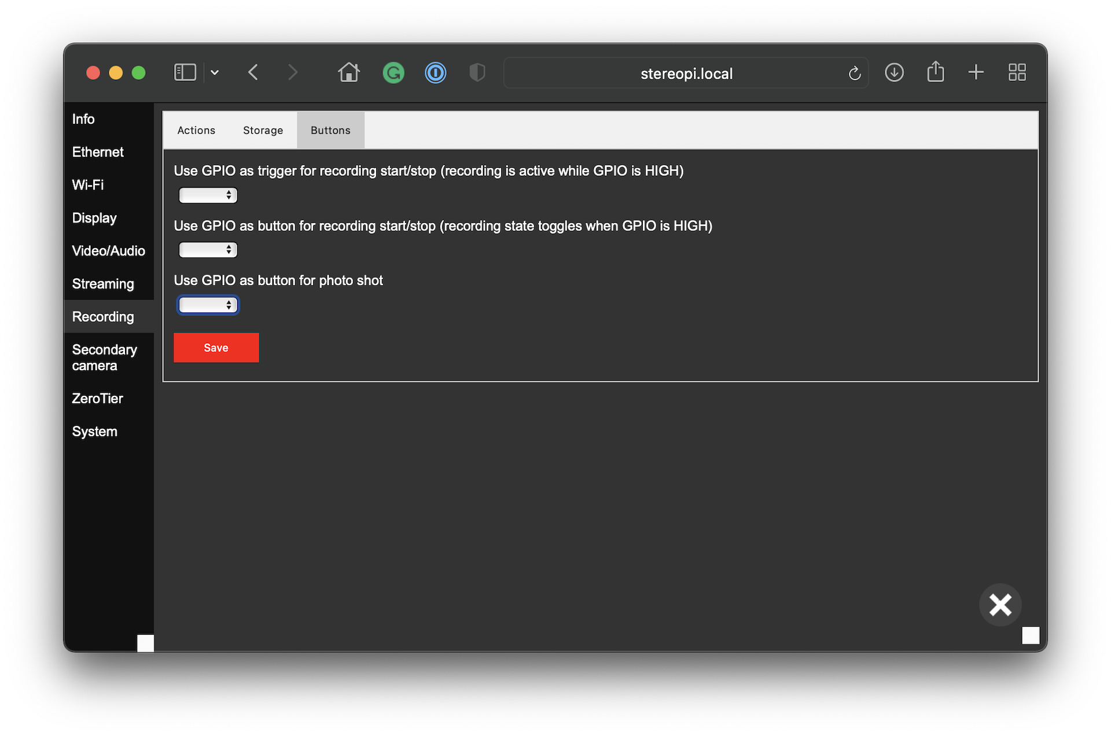Open the recording trigger GPIO dropdown

(208, 196)
